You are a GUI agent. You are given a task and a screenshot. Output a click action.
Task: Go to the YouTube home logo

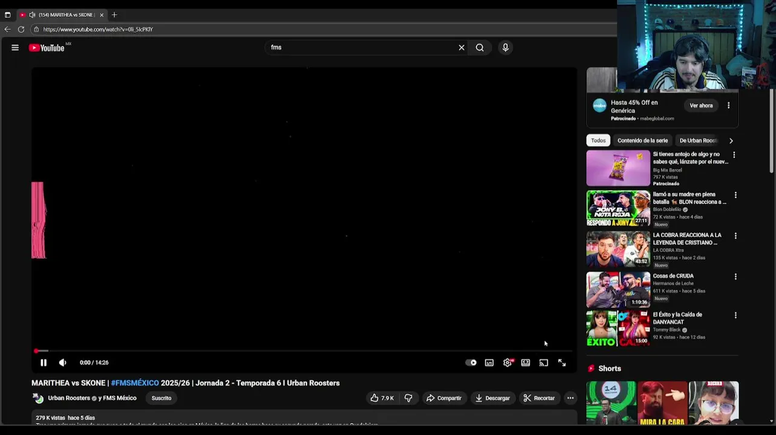click(47, 48)
